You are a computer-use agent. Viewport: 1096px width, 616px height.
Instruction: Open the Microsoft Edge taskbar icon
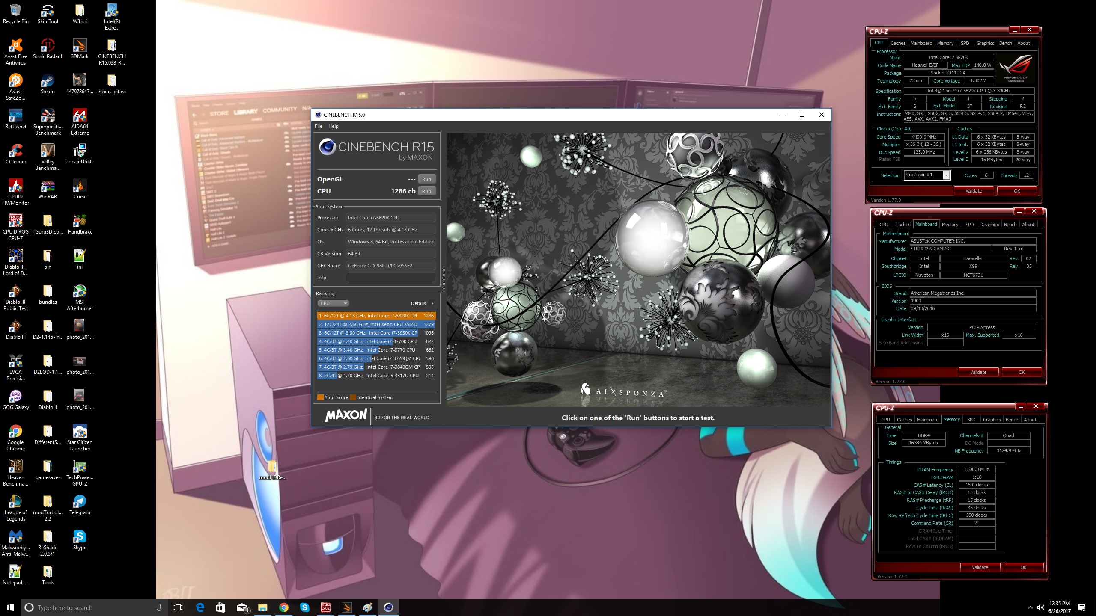(200, 607)
